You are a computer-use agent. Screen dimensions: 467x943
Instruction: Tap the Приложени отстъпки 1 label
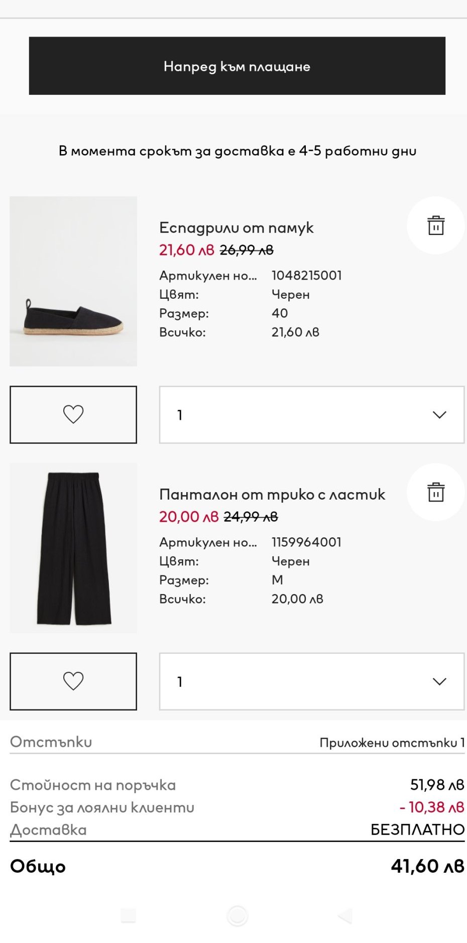click(392, 743)
